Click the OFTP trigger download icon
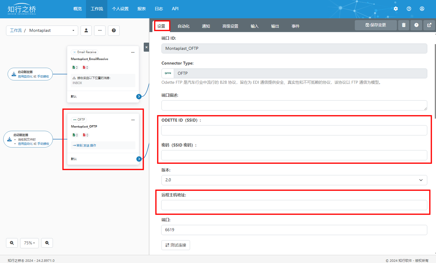The height and width of the screenshot is (263, 436). [x=10, y=139]
